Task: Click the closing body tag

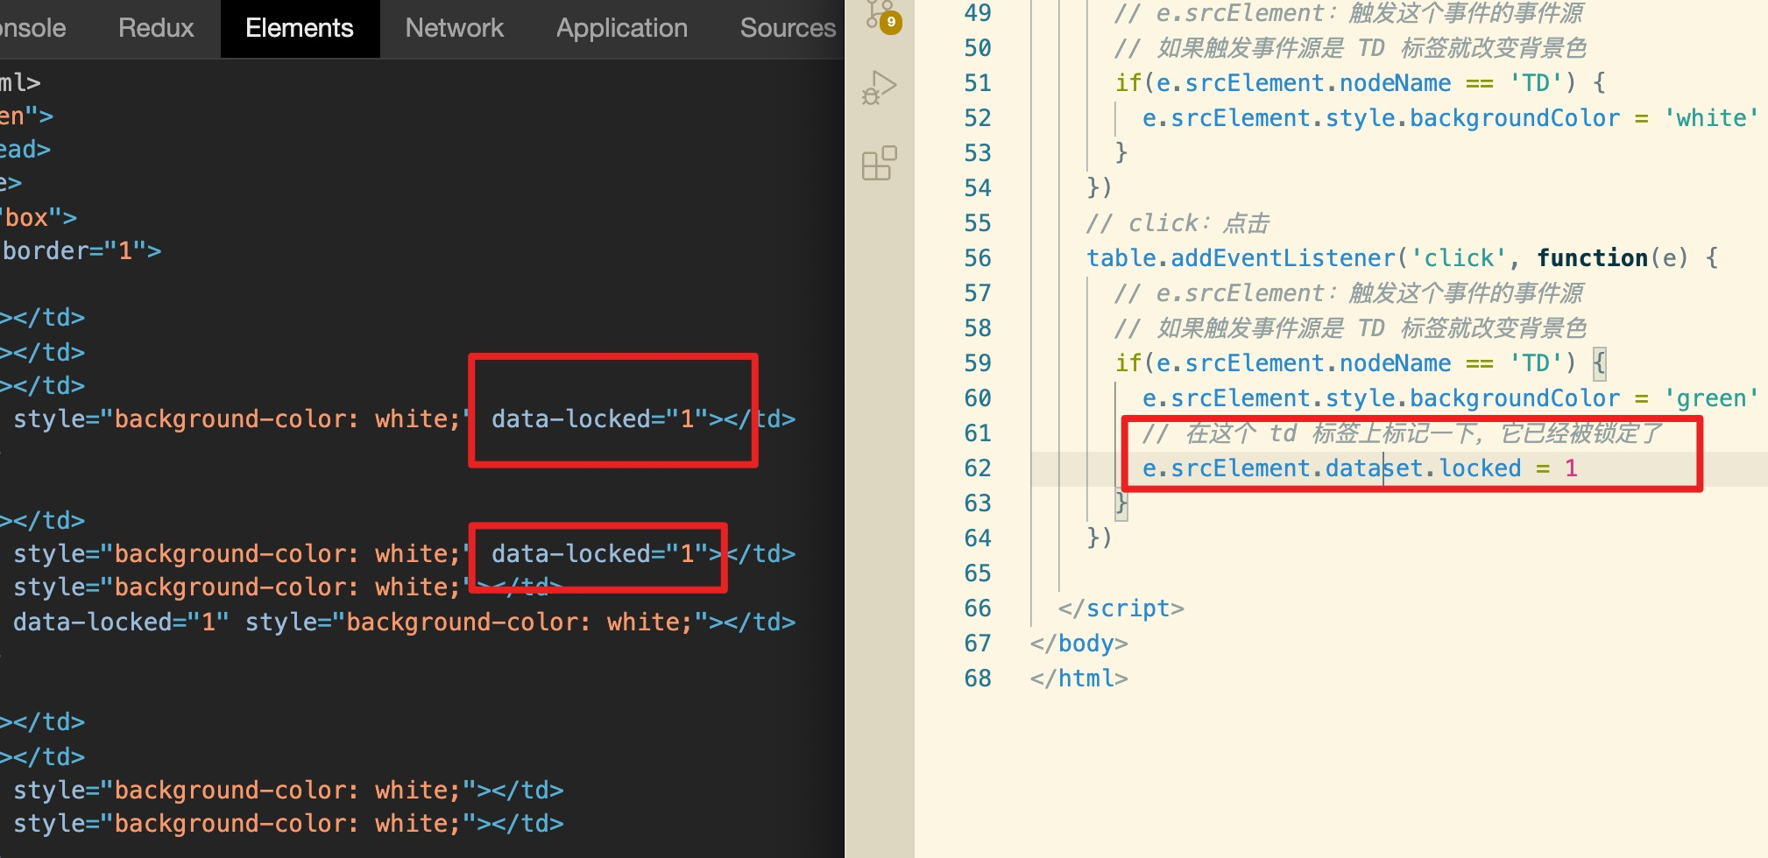Action: (x=1079, y=643)
